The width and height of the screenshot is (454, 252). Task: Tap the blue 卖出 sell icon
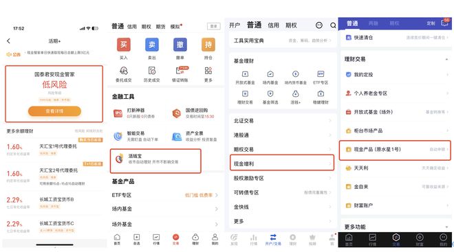coord(152,45)
